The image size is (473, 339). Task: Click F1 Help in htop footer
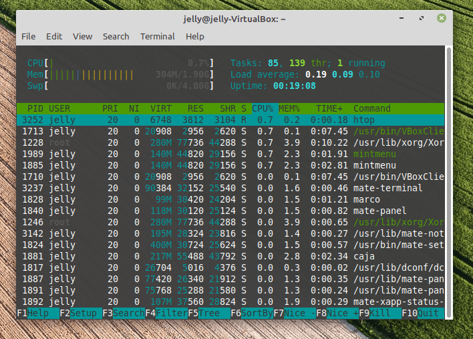38,313
